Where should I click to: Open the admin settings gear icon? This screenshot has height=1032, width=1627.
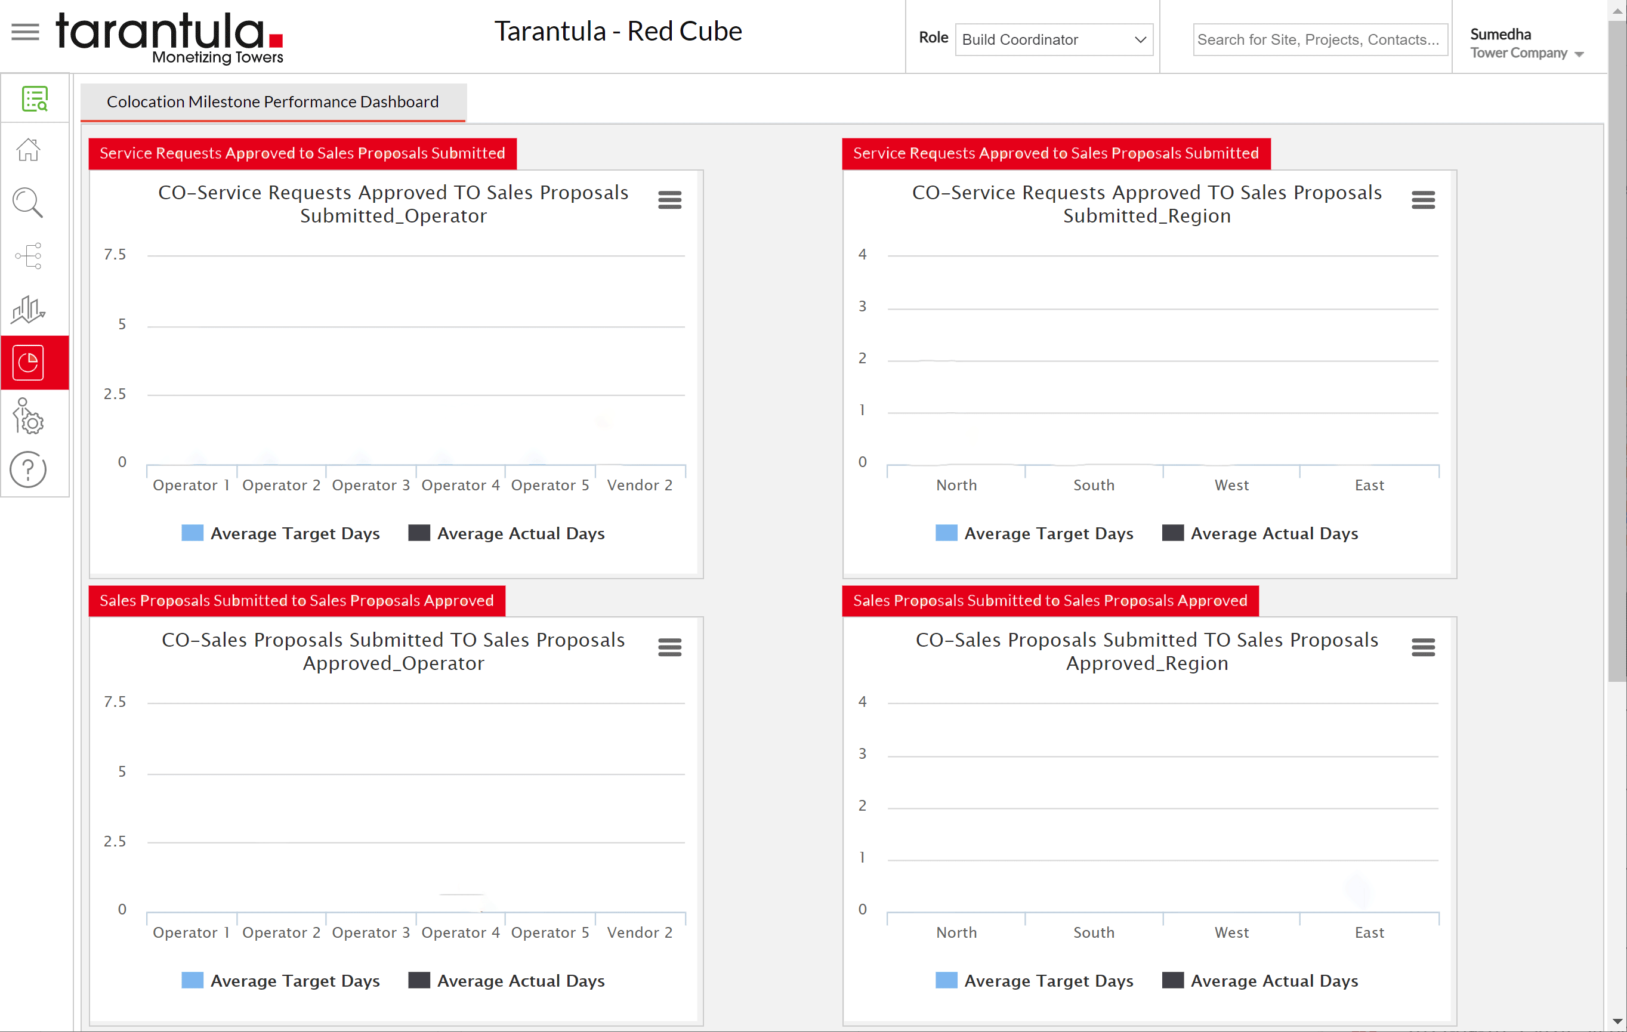(27, 418)
